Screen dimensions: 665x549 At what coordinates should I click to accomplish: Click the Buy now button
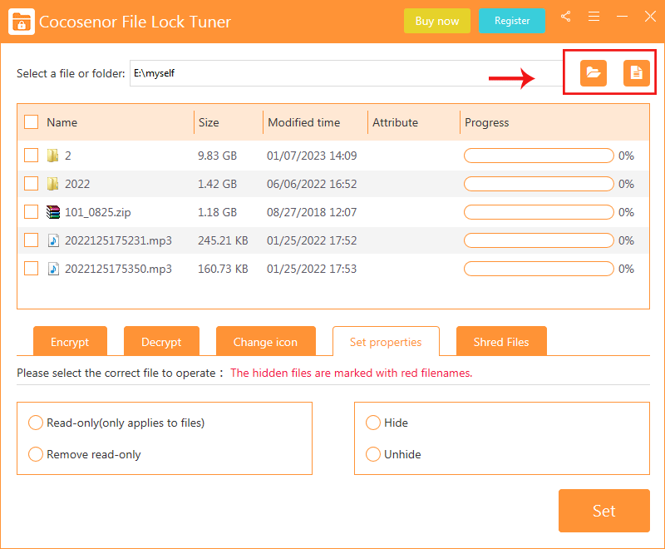(437, 21)
